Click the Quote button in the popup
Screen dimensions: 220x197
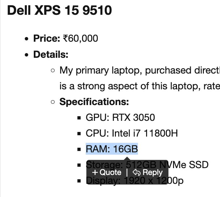pyautogui.click(x=107, y=172)
